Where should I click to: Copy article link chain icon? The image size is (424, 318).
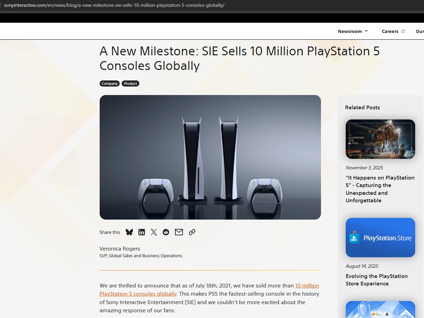point(192,232)
